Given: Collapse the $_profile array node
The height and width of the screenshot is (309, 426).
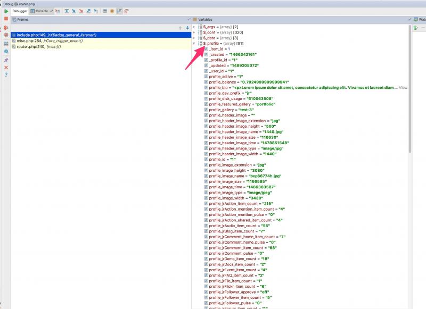Looking at the screenshot, I should pyautogui.click(x=194, y=43).
